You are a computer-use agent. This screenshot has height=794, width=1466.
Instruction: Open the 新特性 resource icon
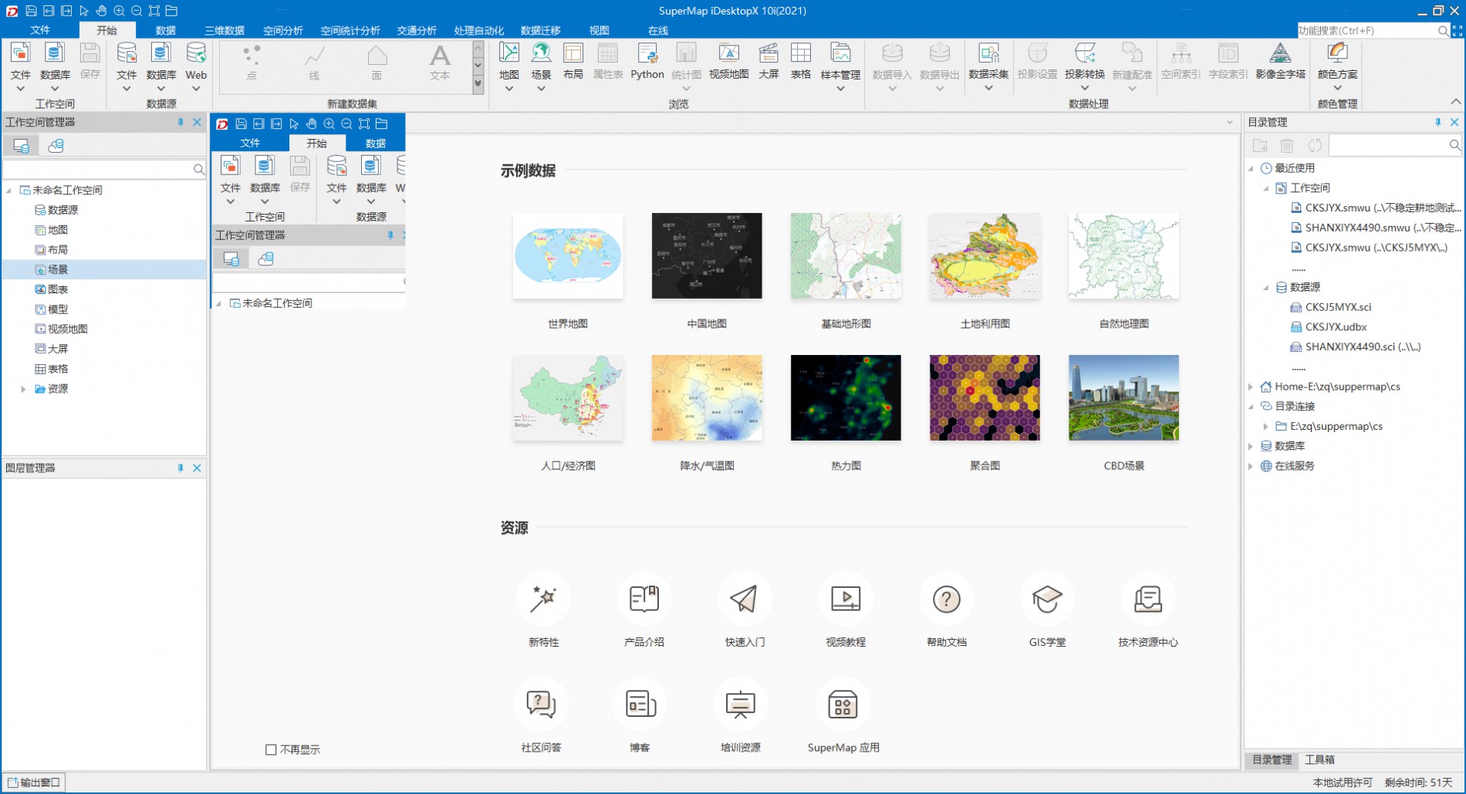click(x=544, y=599)
